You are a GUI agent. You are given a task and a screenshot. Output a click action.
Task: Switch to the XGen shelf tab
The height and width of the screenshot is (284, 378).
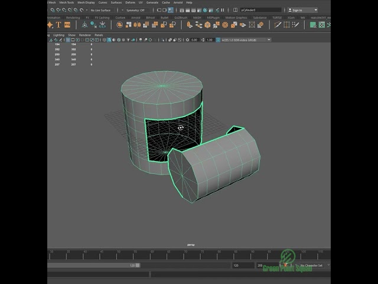point(291,18)
